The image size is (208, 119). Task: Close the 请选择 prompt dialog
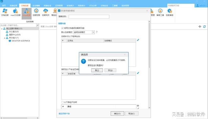click(x=125, y=54)
